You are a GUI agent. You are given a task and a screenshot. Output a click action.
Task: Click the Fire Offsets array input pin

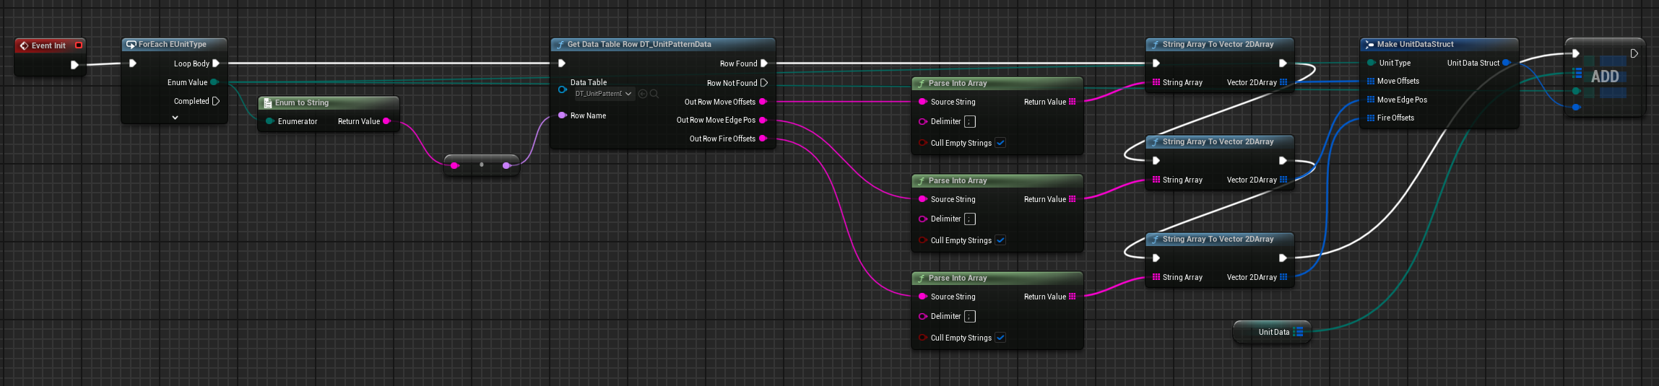point(1370,118)
